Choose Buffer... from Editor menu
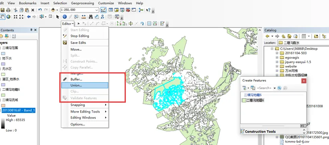Screen dimensions: 329x145 click(85, 79)
